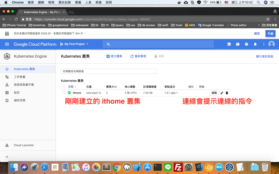Viewport: 279px width, 174px height.
Task: Click the free trial gift icon
Action: (x=7, y=33)
